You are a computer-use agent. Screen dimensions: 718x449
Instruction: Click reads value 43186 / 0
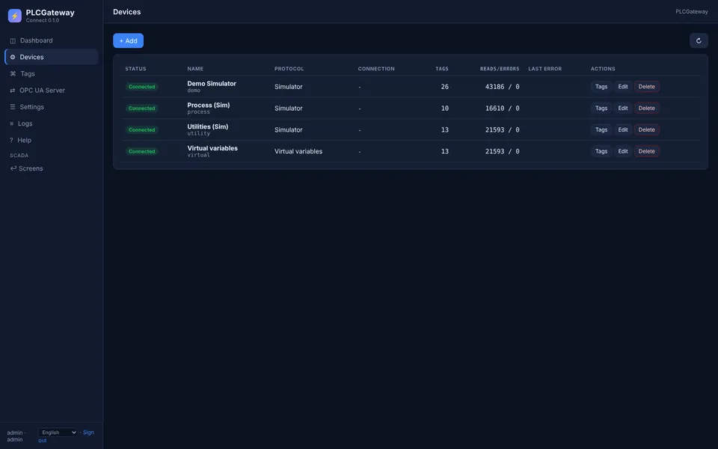point(503,87)
